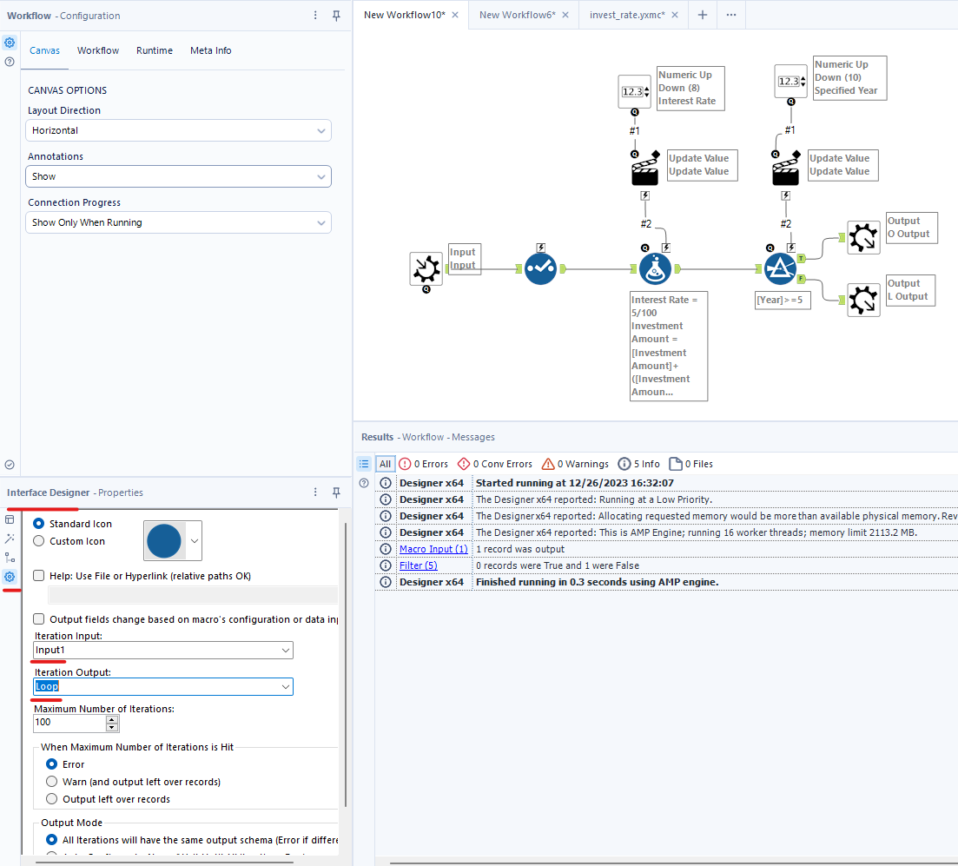Open the Layout Direction dropdown

coord(178,131)
